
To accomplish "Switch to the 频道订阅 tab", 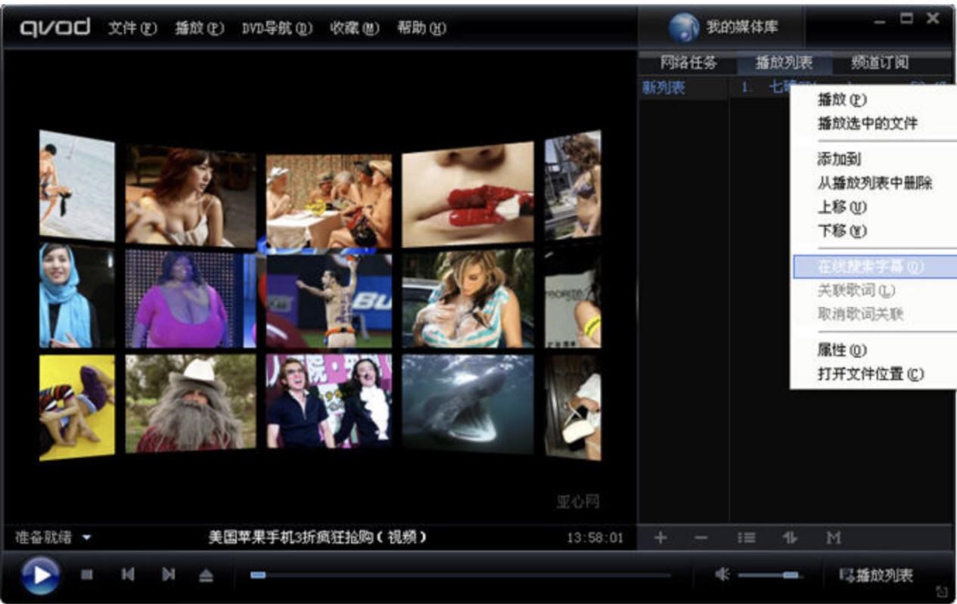I will (879, 63).
